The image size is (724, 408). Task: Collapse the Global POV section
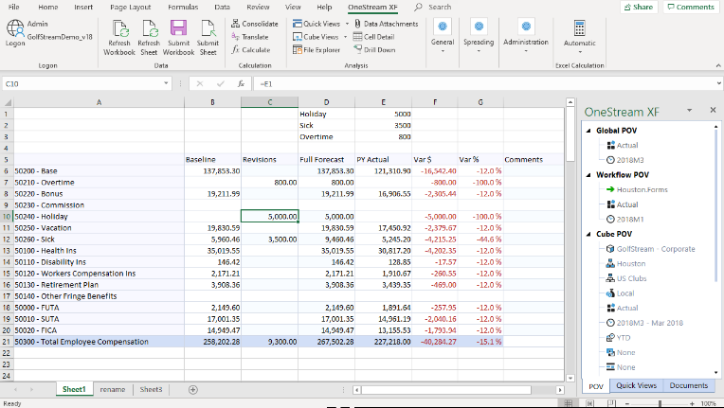click(588, 131)
